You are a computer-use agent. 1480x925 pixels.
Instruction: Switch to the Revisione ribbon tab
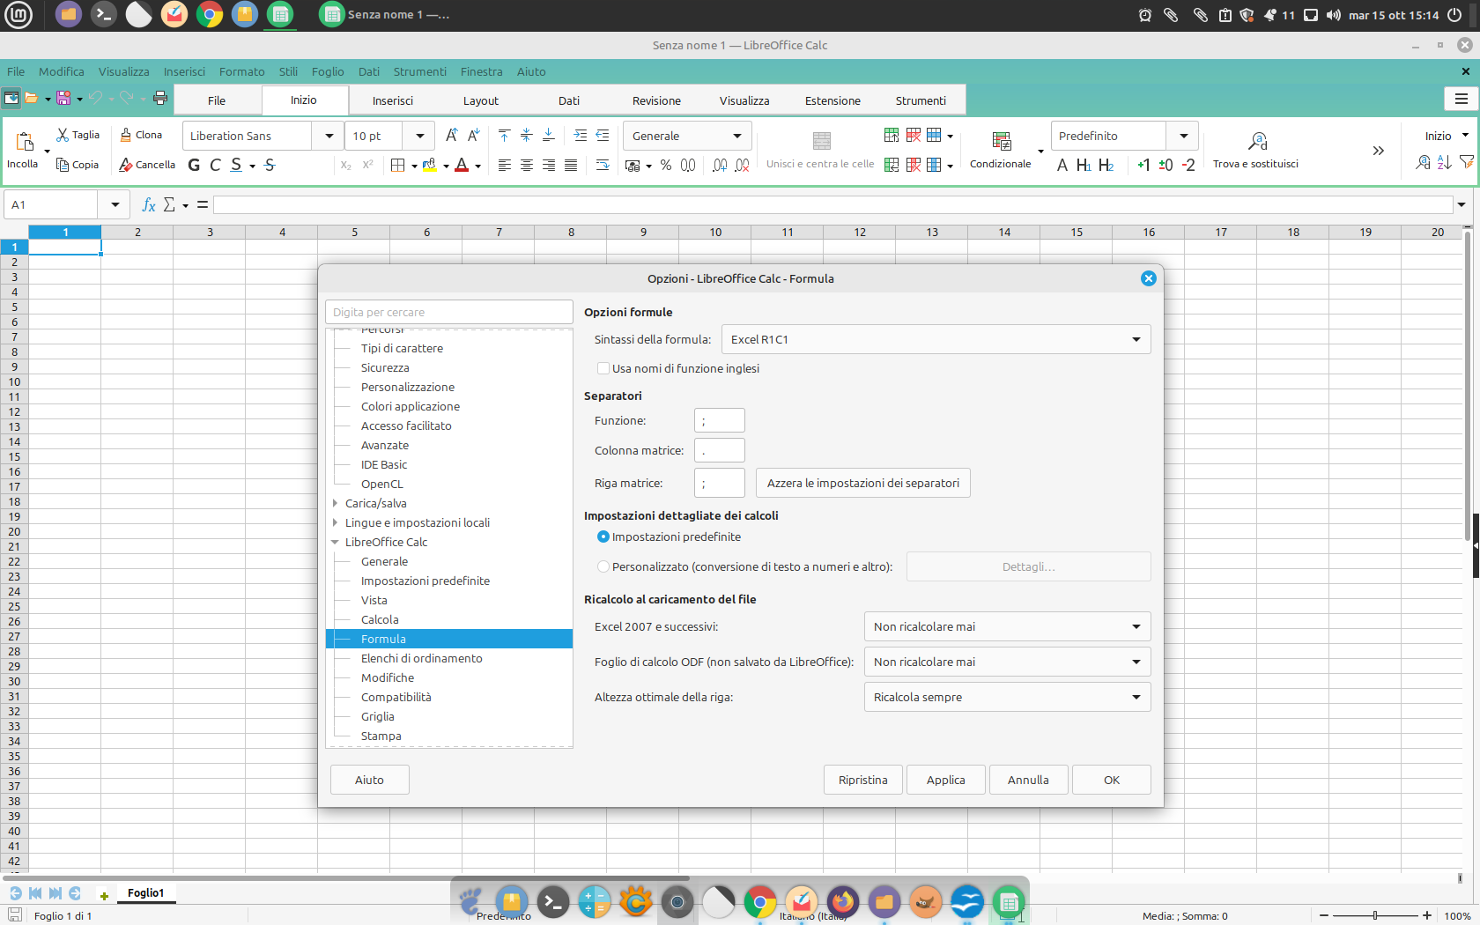coord(656,100)
